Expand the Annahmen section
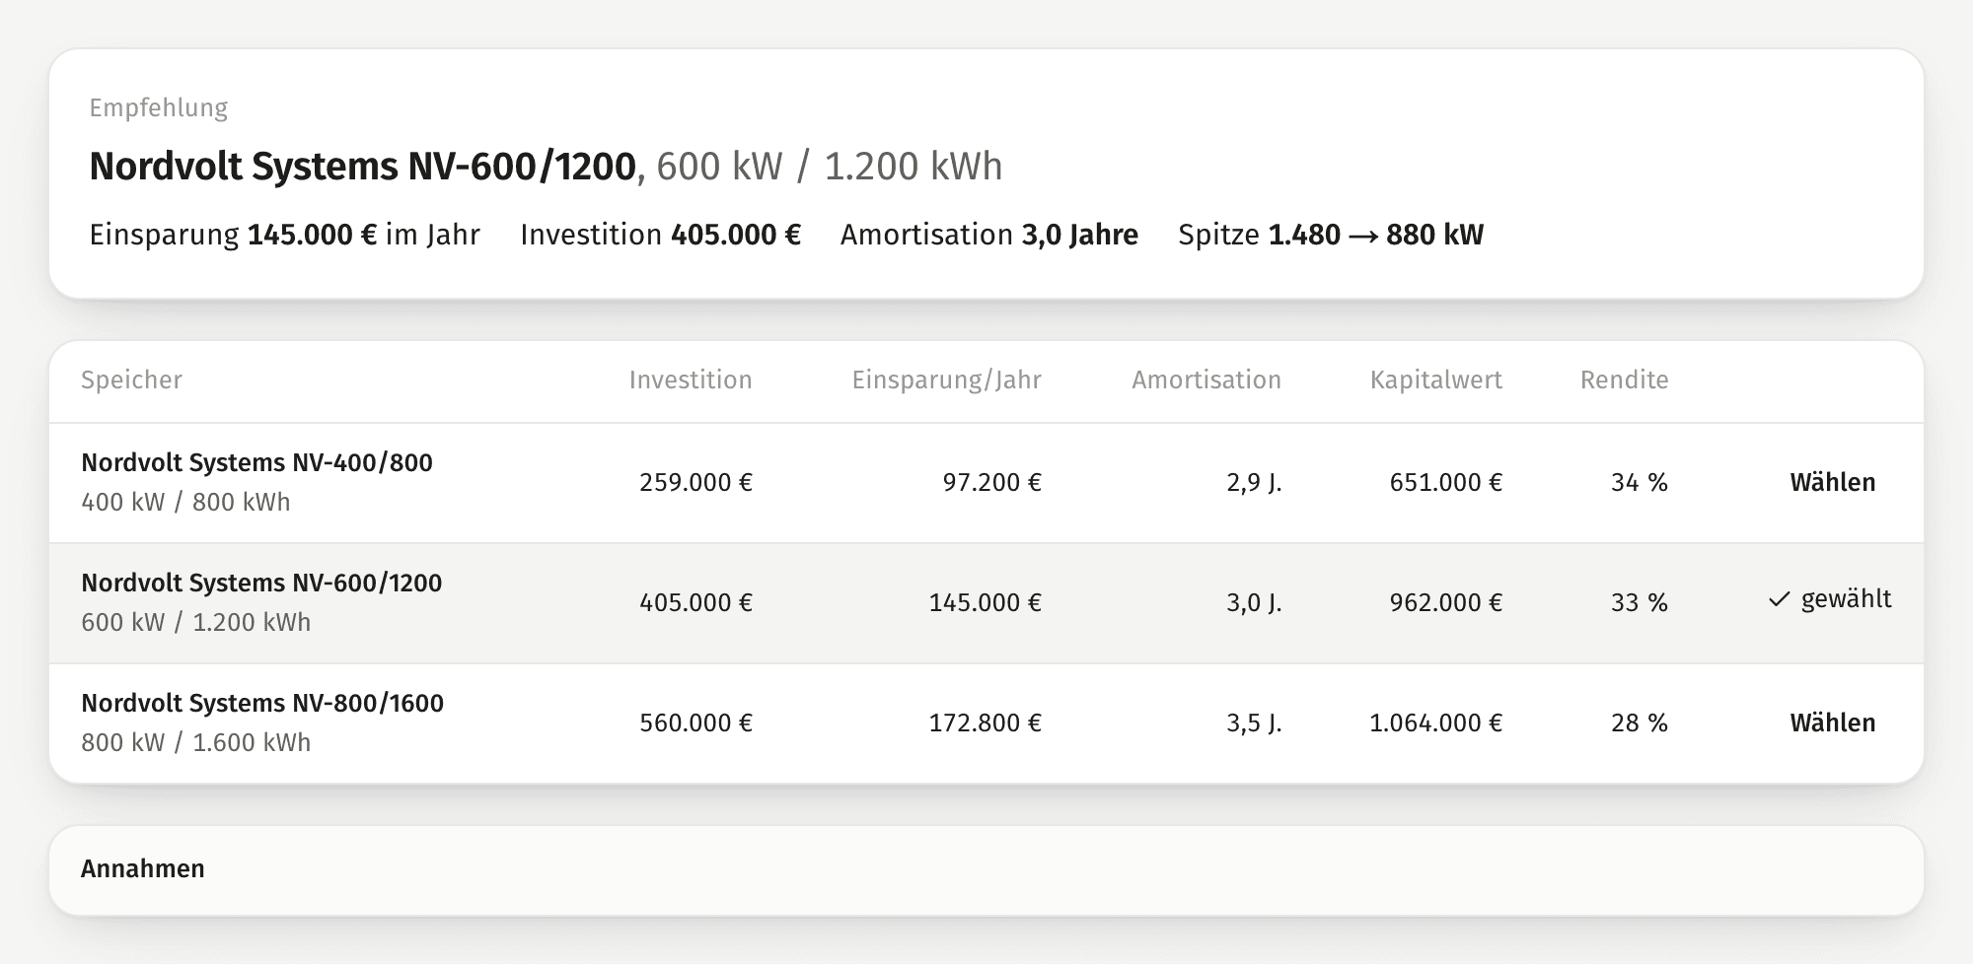 coord(986,869)
